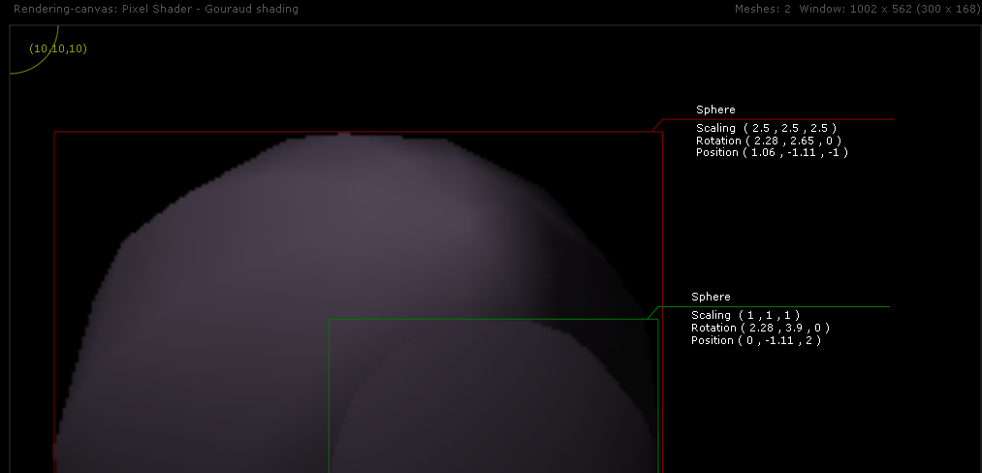Click the (300 x 168) resolution text
The image size is (982, 473).
coord(948,9)
